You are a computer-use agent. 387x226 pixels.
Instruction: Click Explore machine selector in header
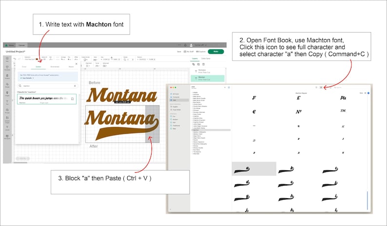coord(201,52)
